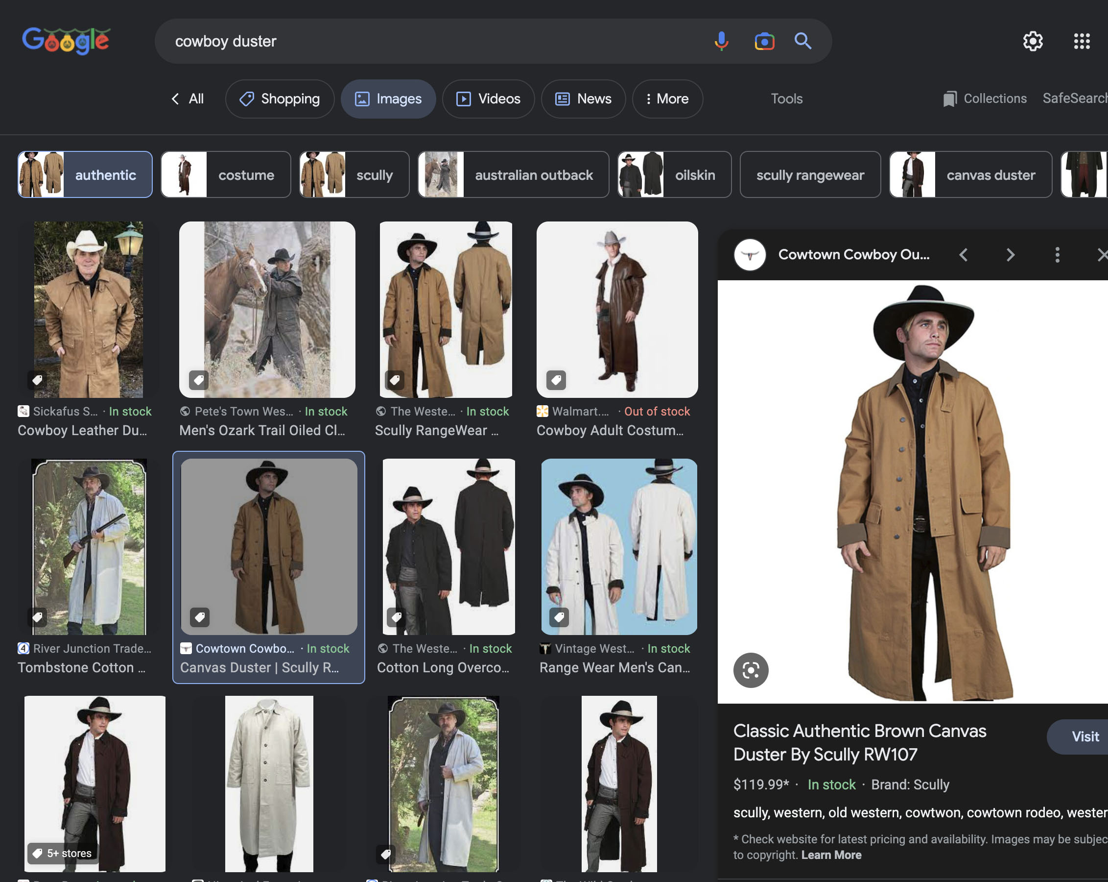Click the Learn More link
This screenshot has height=882, width=1108.
tap(831, 855)
